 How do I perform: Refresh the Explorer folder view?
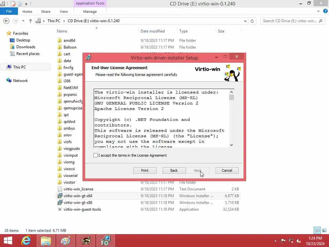(252, 21)
